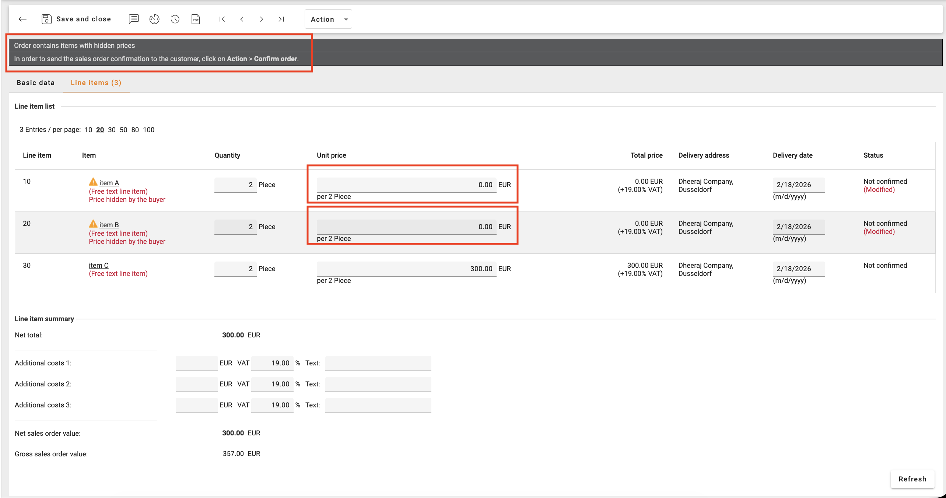Open the history clock icon

pos(175,19)
